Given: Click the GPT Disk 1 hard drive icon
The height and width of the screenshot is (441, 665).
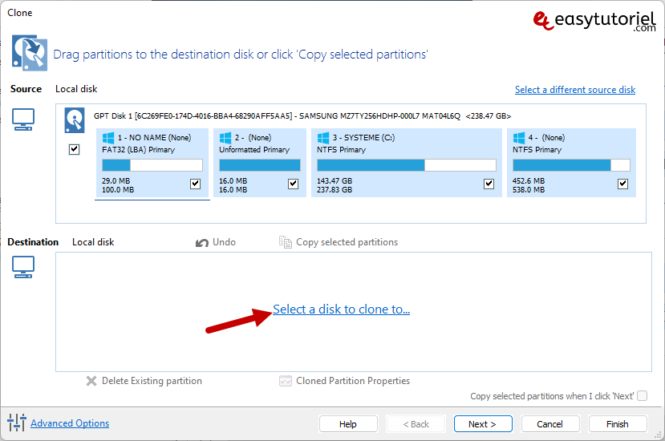Looking at the screenshot, I should click(75, 120).
